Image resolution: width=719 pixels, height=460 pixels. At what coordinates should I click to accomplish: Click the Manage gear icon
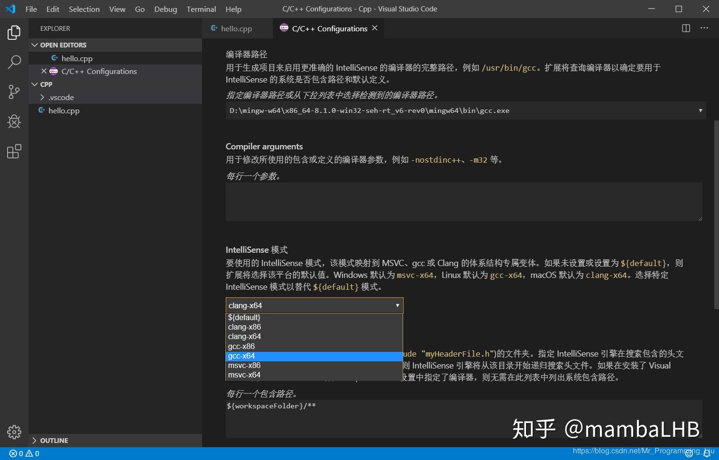coord(14,432)
